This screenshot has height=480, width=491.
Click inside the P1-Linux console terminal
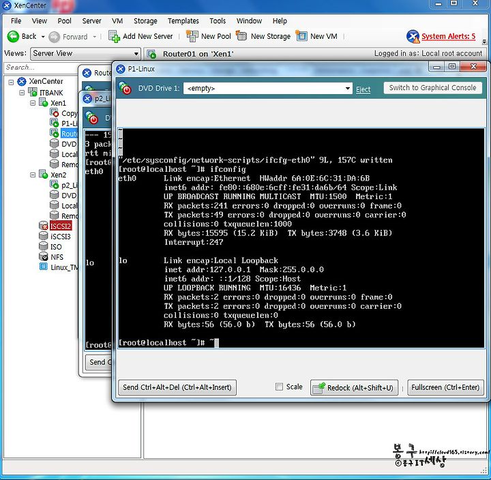[301, 238]
